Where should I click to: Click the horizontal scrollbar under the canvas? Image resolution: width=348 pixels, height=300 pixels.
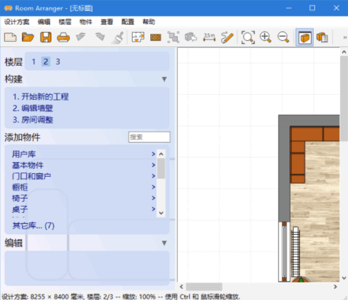204,286
